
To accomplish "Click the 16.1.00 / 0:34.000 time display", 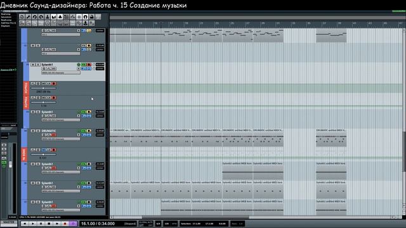I will click(98, 224).
